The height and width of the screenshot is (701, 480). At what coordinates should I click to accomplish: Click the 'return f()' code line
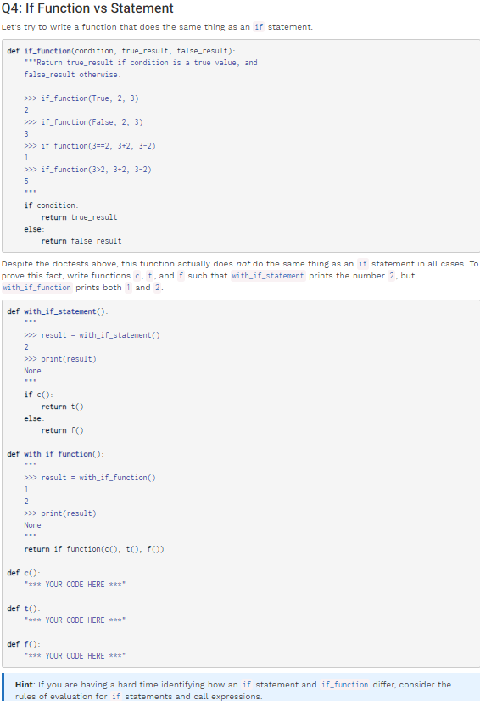(62, 430)
